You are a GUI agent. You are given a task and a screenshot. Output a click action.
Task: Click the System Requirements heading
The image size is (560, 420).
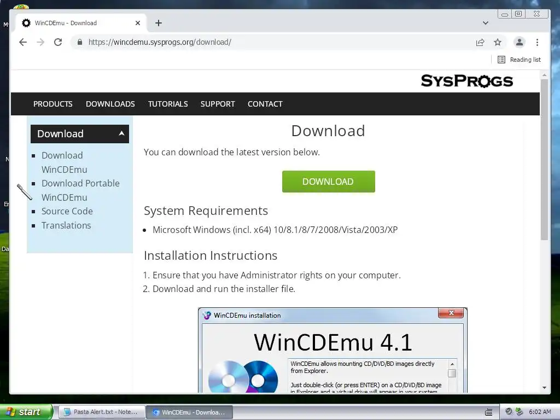pyautogui.click(x=206, y=211)
